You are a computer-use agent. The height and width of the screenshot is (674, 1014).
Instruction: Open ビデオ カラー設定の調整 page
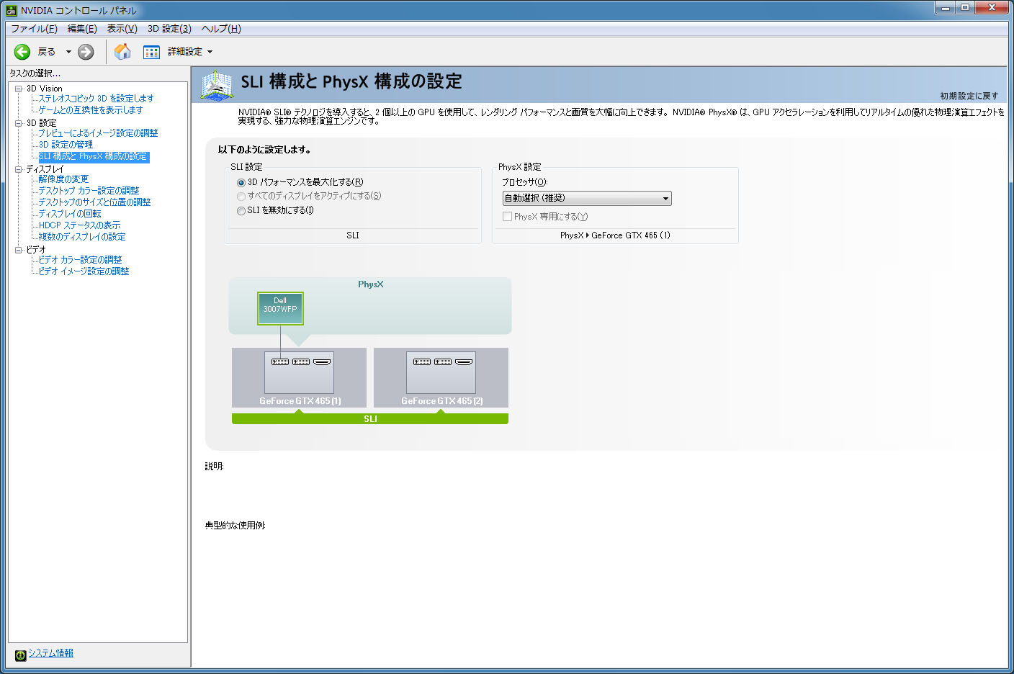coord(80,260)
